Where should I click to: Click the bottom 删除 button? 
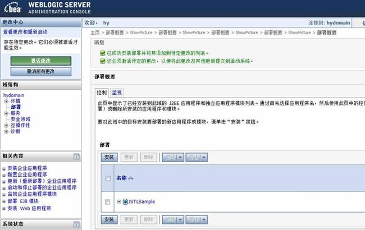coord(148,219)
